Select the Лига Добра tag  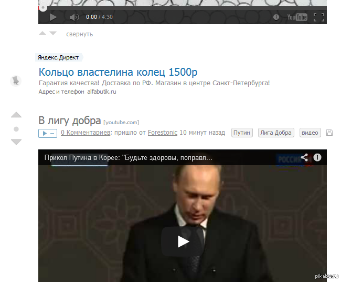[x=276, y=133]
